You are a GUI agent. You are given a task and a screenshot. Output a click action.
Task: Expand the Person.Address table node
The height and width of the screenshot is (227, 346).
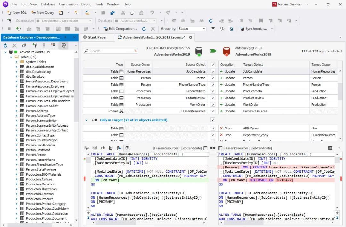pyautogui.click(x=17, y=111)
